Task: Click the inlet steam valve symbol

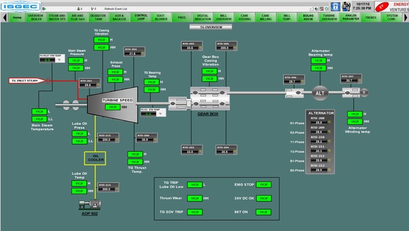Action: point(48,81)
